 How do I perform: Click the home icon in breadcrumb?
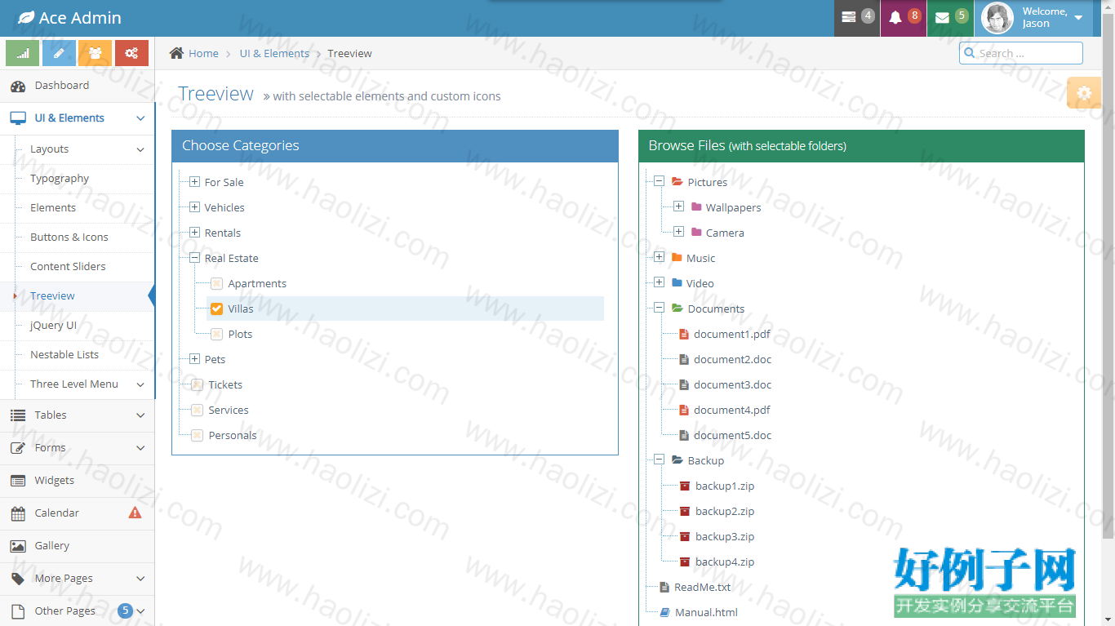click(176, 53)
